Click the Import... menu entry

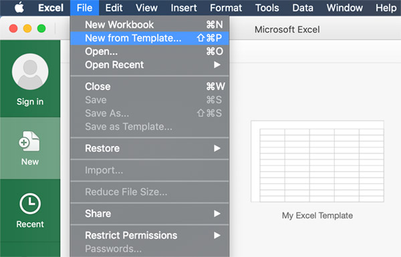[x=149, y=170]
